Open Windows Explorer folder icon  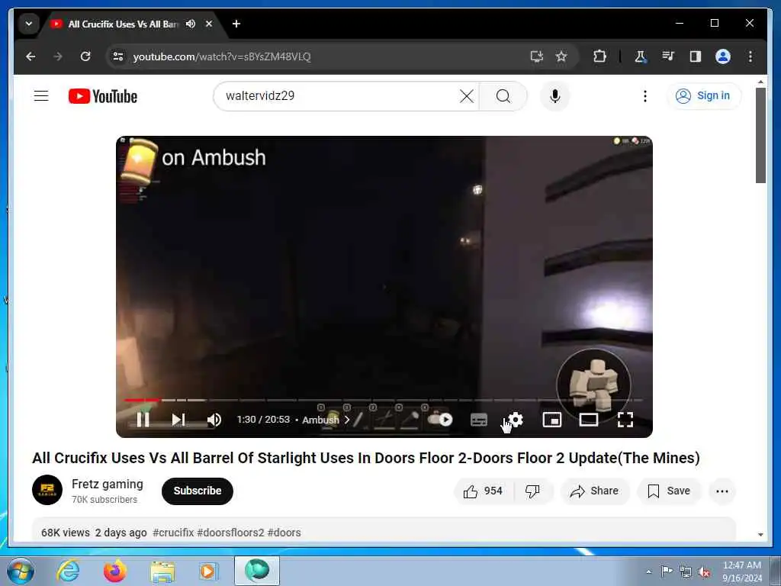(x=162, y=571)
